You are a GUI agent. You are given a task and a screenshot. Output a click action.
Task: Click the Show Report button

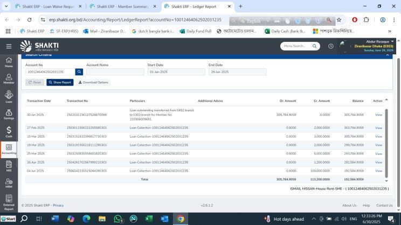pos(60,82)
